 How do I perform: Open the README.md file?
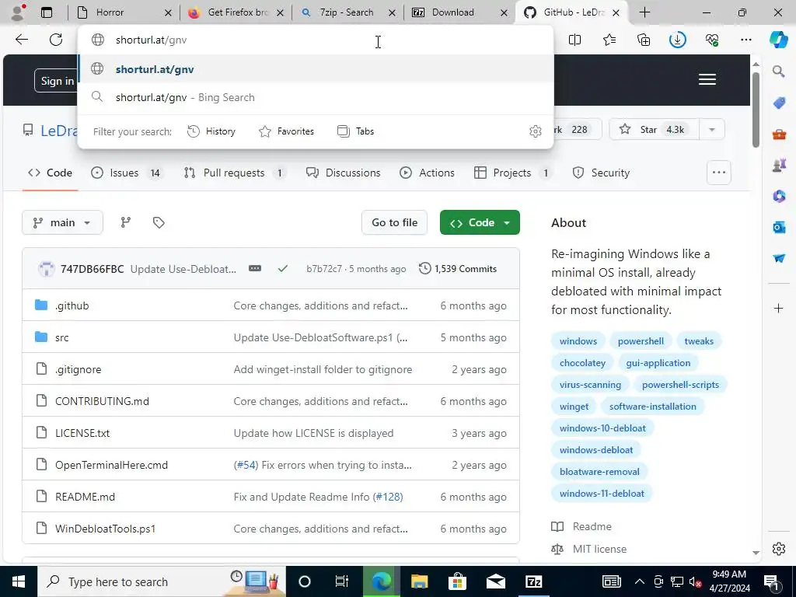coord(85,497)
